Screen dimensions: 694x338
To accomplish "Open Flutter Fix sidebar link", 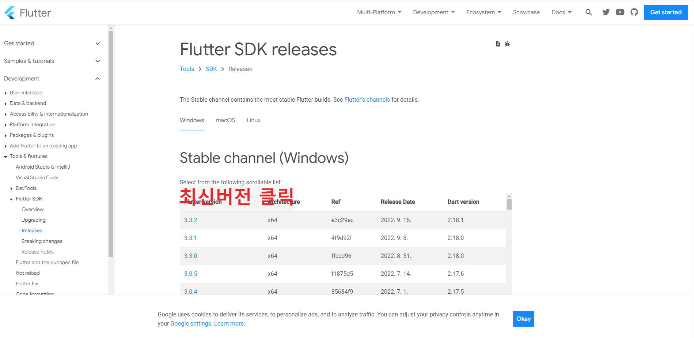I will [x=27, y=283].
